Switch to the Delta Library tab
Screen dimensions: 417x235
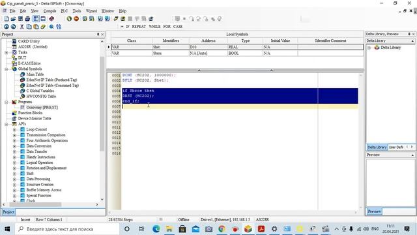[377, 147]
